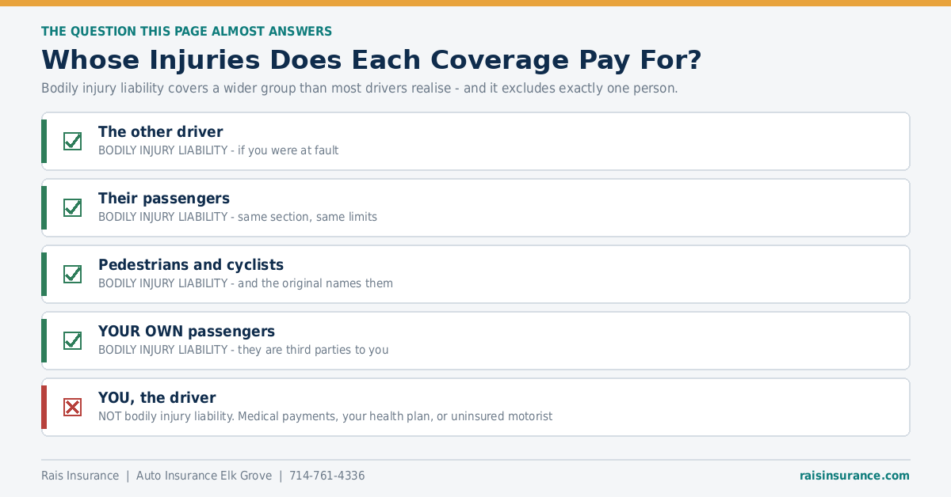951x497 pixels.
Task: Select THE QUESTION THIS PAGE ALMOST ANSWERS label
Action: pyautogui.click(x=186, y=32)
